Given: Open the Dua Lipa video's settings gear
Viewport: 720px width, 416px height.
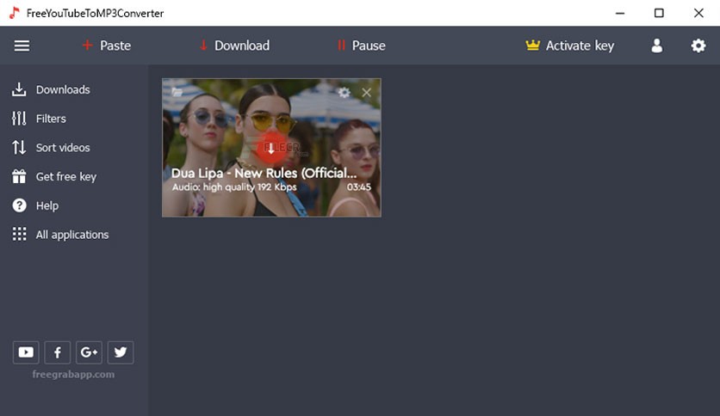Looking at the screenshot, I should [344, 93].
